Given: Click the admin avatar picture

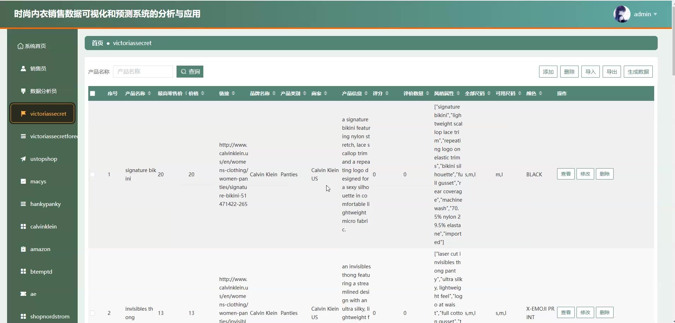Looking at the screenshot, I should [x=622, y=14].
